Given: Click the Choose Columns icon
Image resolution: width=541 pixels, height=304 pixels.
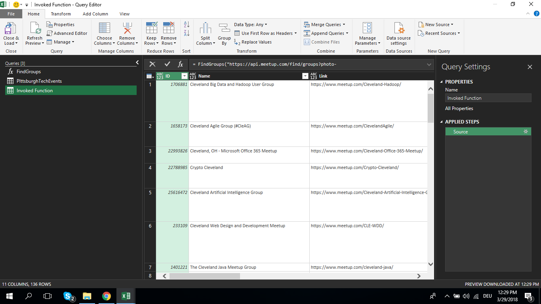Looking at the screenshot, I should (x=104, y=29).
